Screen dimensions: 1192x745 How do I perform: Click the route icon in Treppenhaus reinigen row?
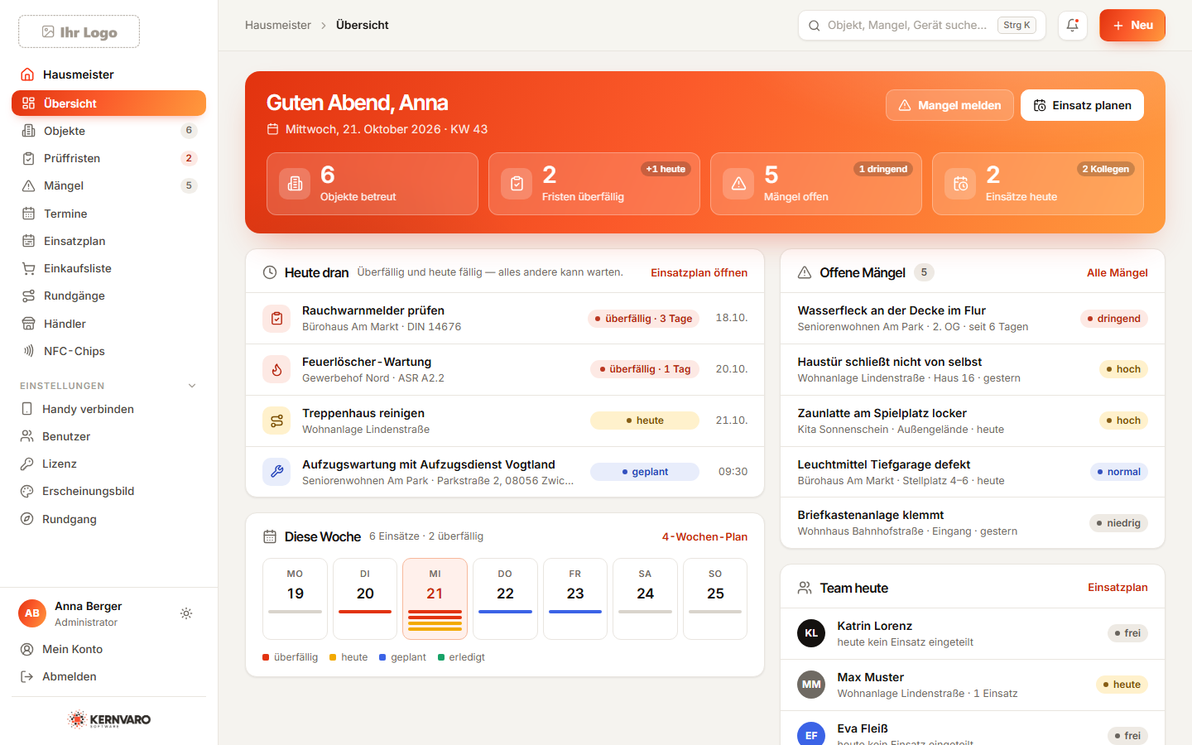[x=276, y=421]
